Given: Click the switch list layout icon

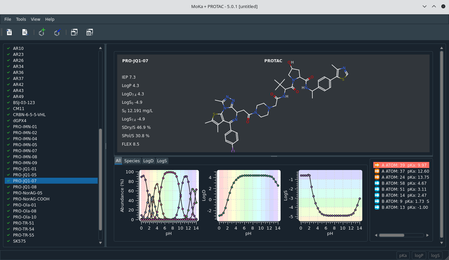Looking at the screenshot, I should tap(89, 32).
